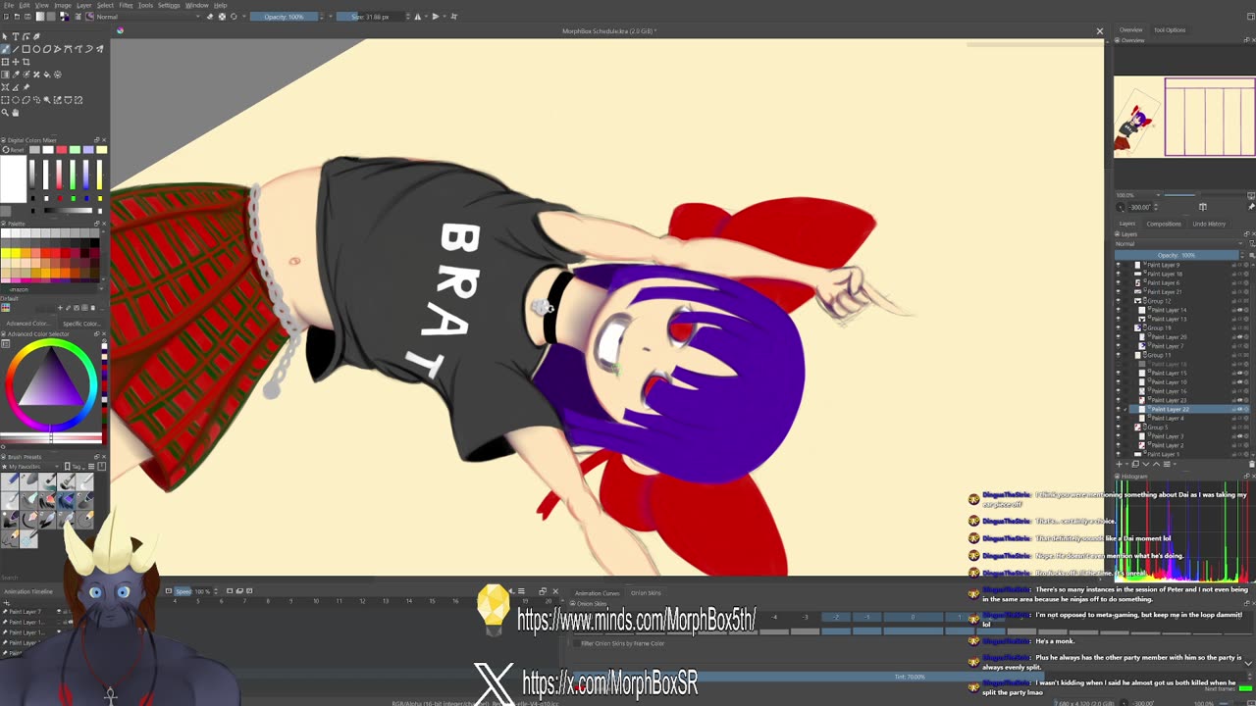Open the brush preset chooser icon
The image size is (1256, 706).
point(89,17)
